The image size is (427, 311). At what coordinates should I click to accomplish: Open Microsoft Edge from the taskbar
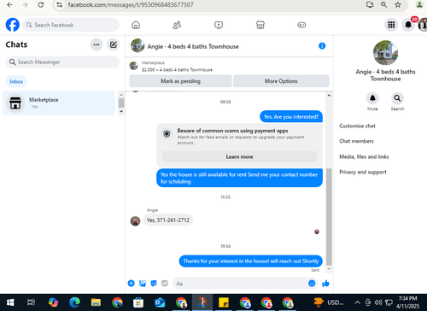[74, 302]
